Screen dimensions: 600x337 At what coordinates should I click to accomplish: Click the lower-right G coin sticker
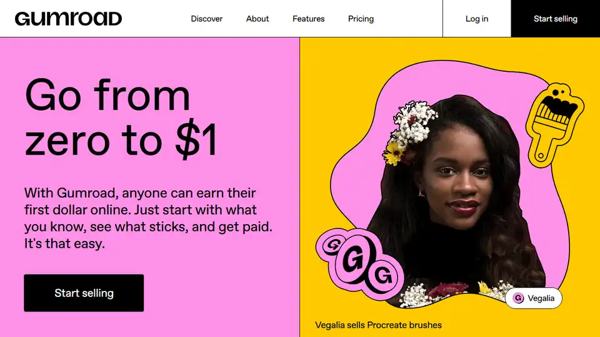[383, 276]
